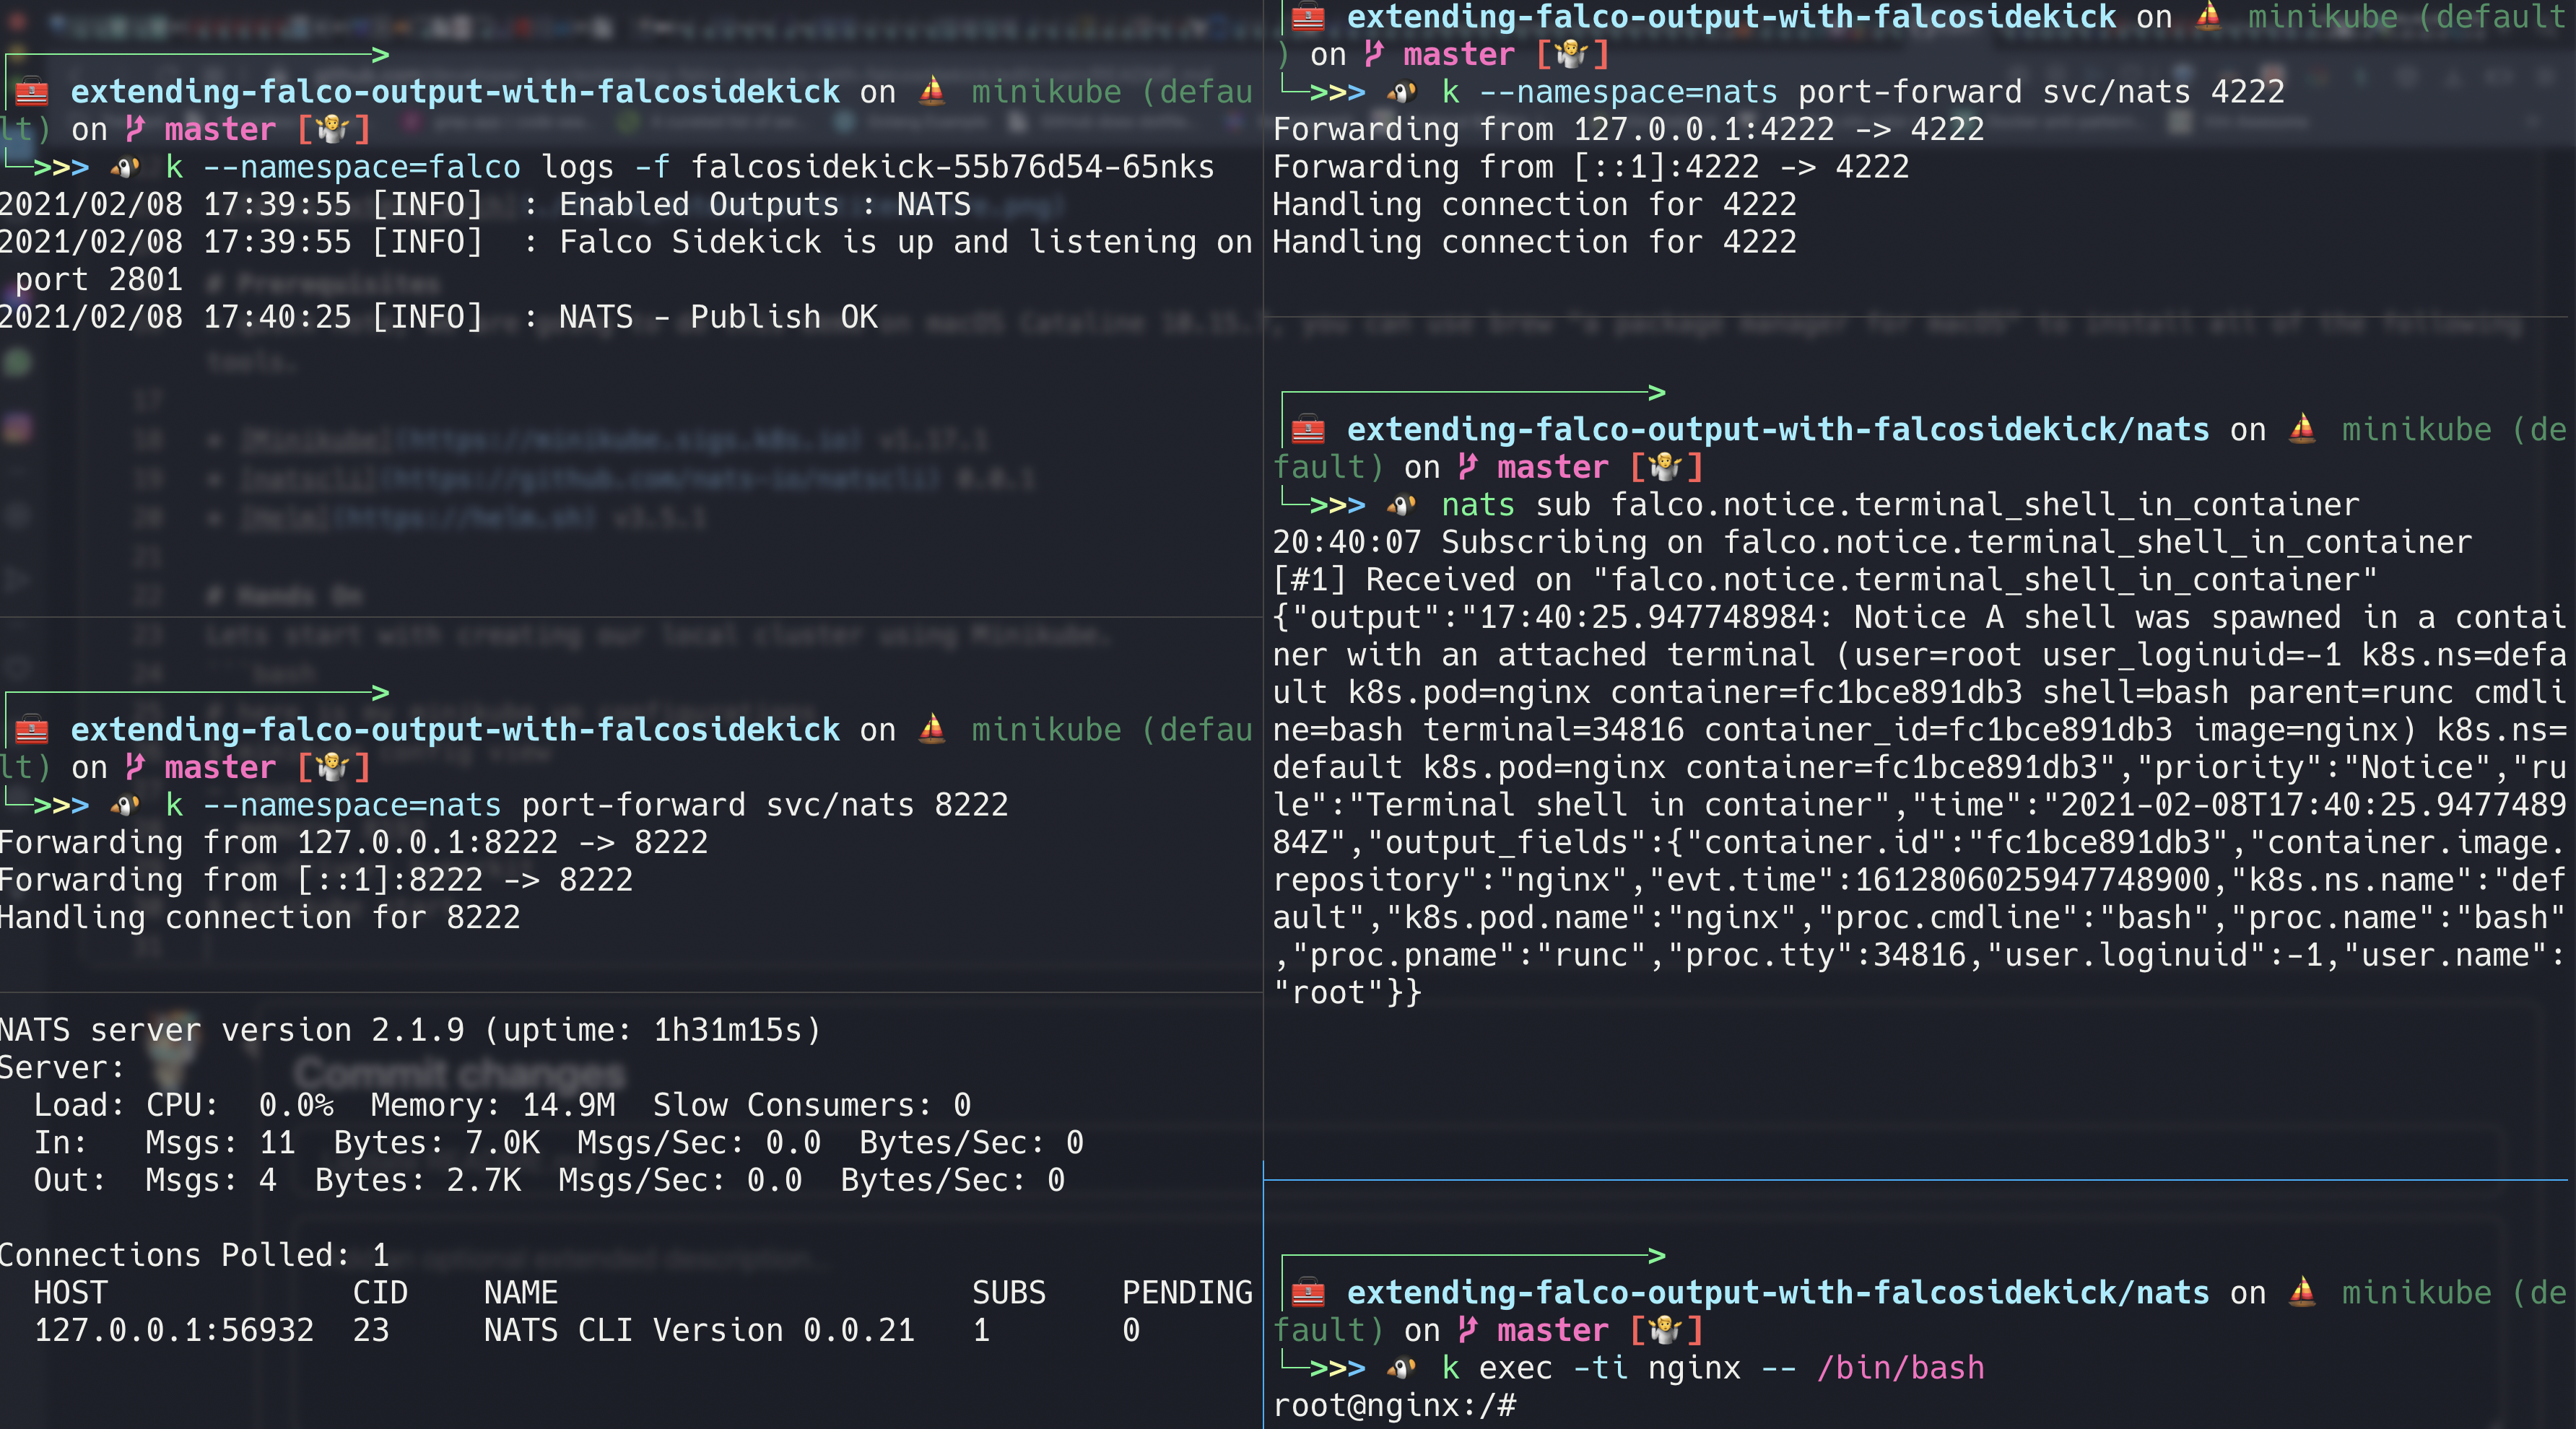This screenshot has height=1429, width=2576.
Task: Click the /bin/bash text in the exec command
Action: tap(1900, 1368)
